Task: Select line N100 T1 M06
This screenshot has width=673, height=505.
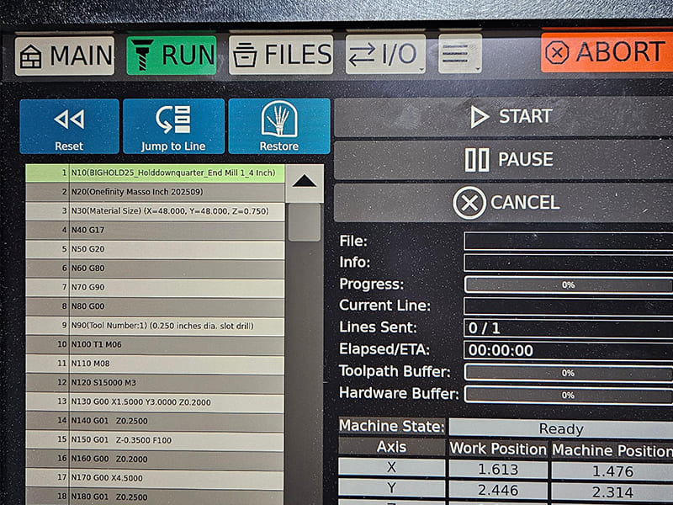Action: (155, 345)
